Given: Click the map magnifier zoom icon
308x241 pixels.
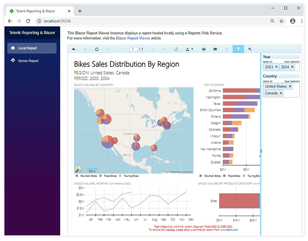Looking at the screenshot, I should 78,169.
